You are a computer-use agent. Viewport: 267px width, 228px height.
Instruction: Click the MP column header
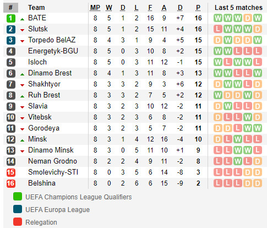95,8
